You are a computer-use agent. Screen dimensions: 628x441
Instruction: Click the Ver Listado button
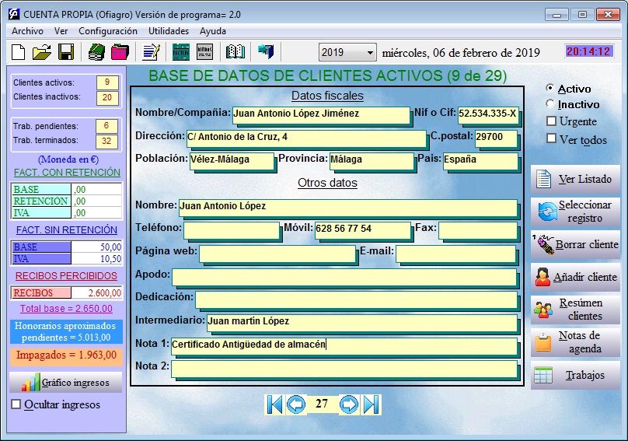click(x=575, y=180)
